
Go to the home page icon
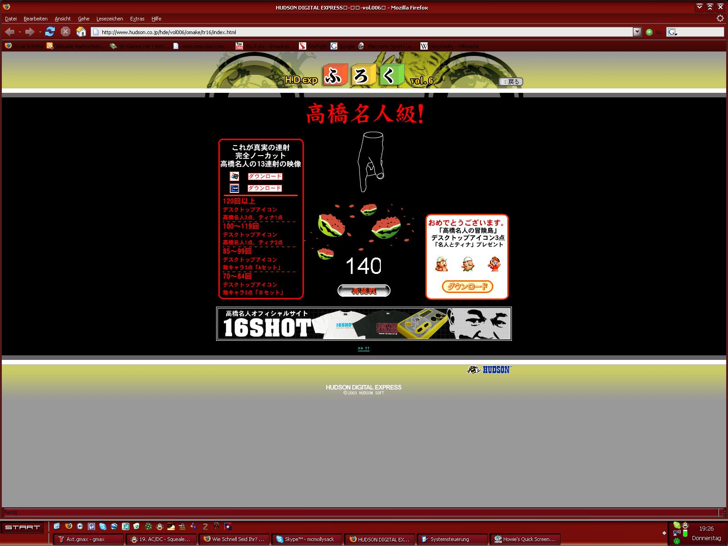click(x=81, y=31)
